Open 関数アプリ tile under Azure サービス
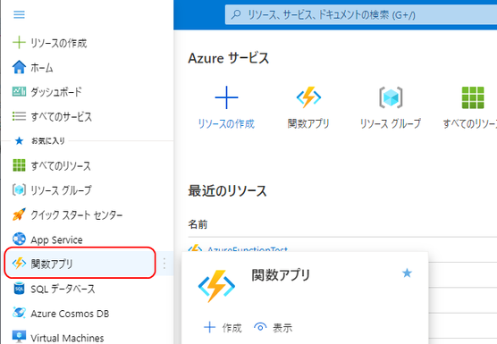 308,108
